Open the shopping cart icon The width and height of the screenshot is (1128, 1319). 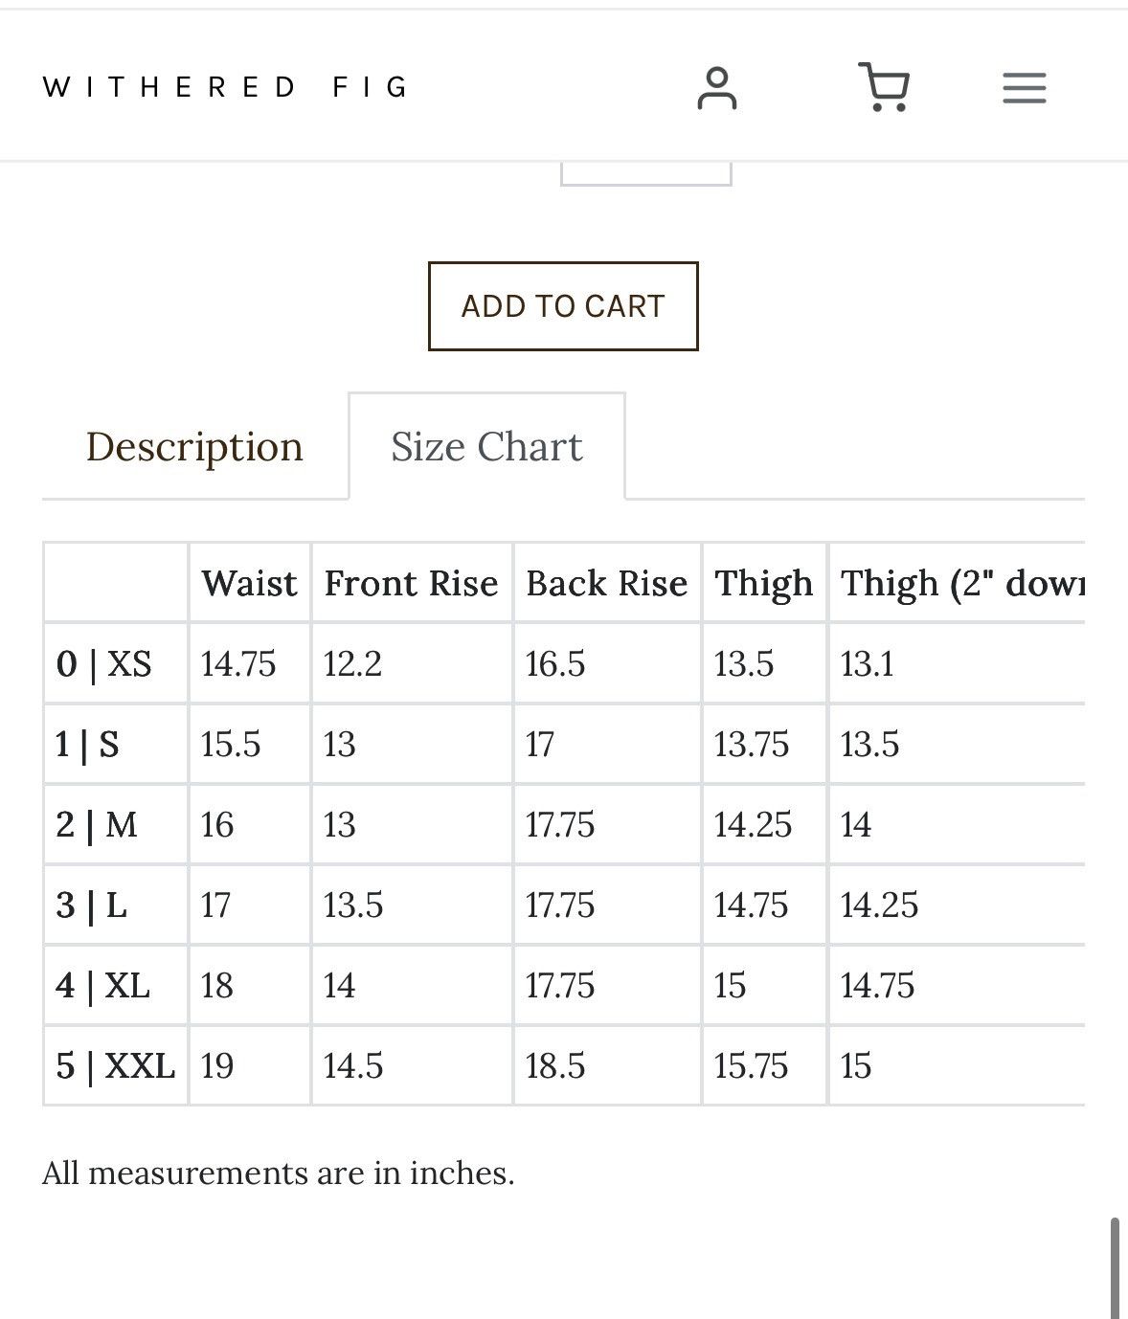pos(883,87)
